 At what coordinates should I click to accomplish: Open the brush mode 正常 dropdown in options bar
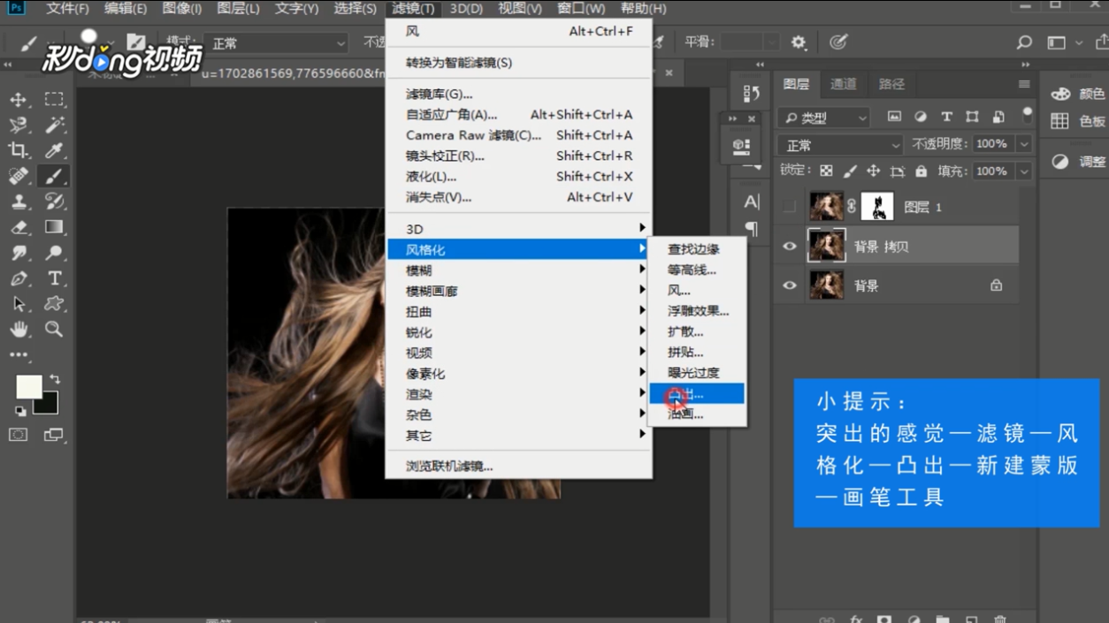point(278,42)
